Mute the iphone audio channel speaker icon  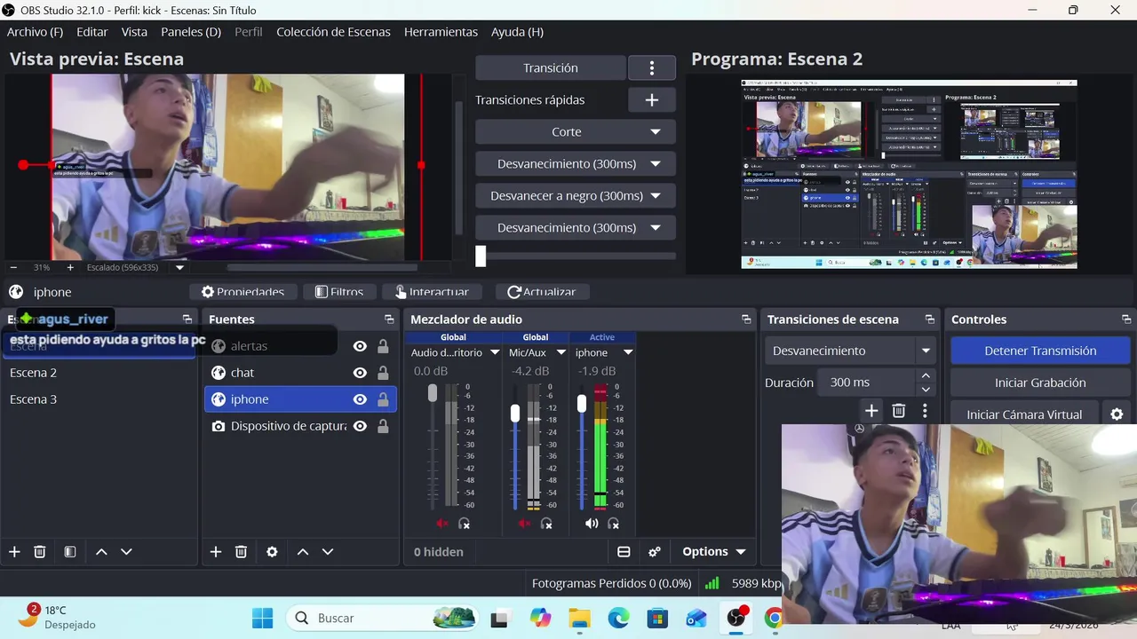592,524
